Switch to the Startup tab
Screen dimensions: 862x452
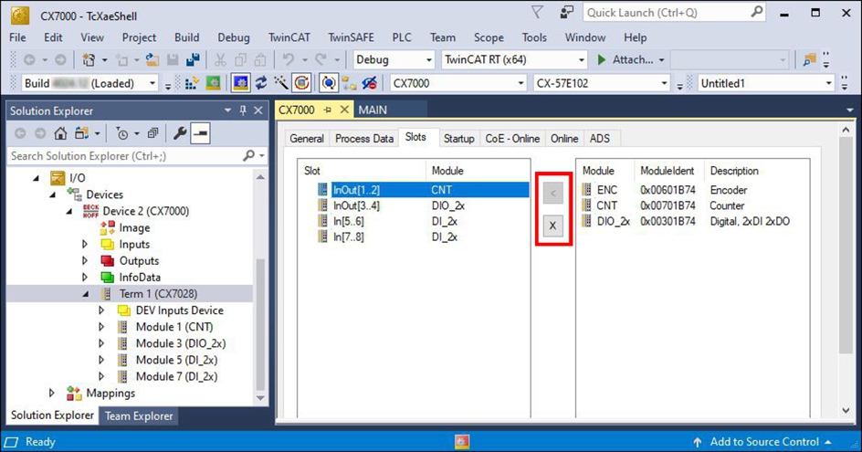point(459,139)
